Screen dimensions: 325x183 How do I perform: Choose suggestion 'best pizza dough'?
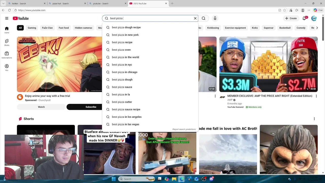(150, 80)
